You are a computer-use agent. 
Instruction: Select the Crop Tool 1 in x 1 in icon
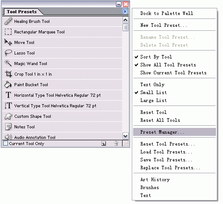tap(8, 74)
